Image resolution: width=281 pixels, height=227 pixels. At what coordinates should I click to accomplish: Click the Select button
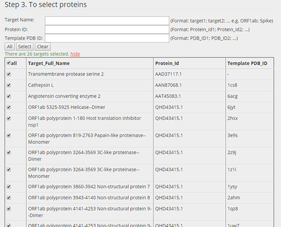[24, 46]
